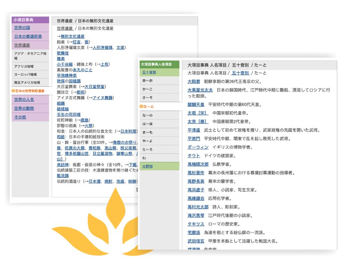The height and width of the screenshot is (265, 350).
Task: Select the あ〜お index tab
Action: (147, 80)
